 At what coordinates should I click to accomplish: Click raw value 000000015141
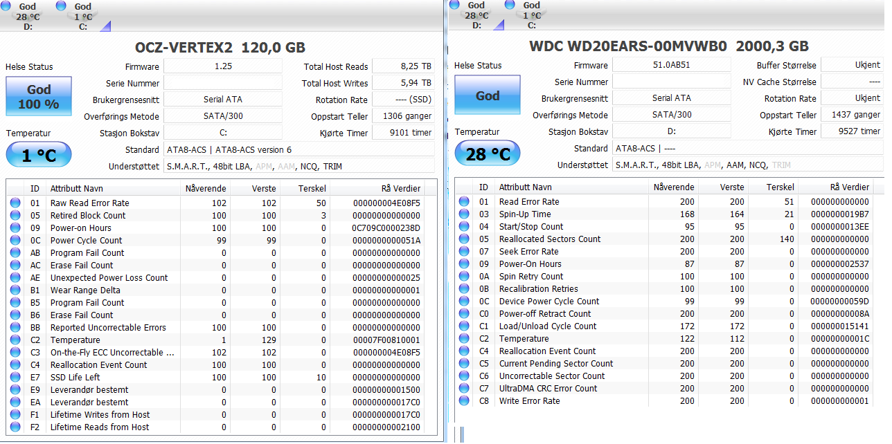coord(839,326)
